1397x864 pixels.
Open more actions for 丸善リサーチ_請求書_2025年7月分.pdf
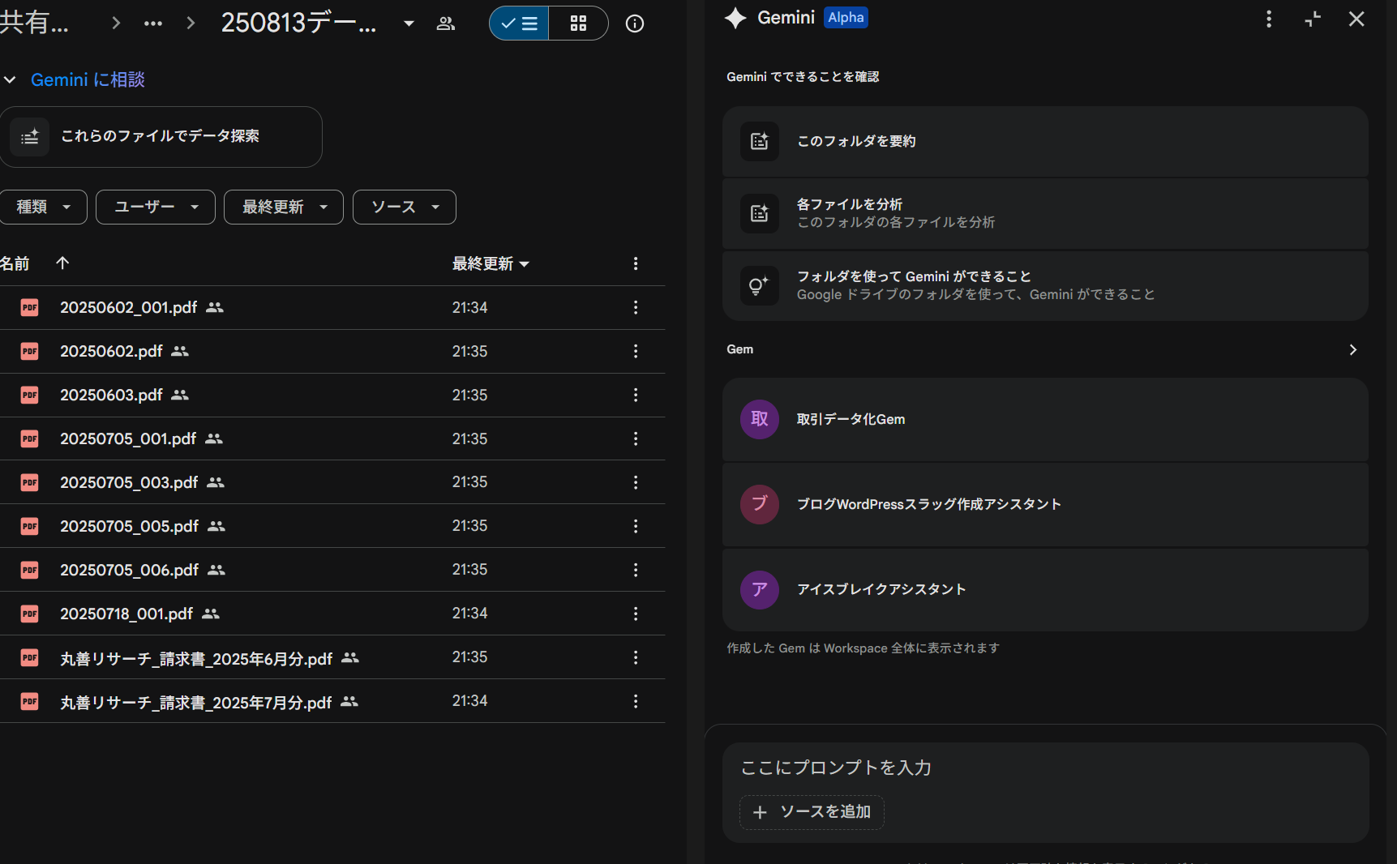pos(636,701)
